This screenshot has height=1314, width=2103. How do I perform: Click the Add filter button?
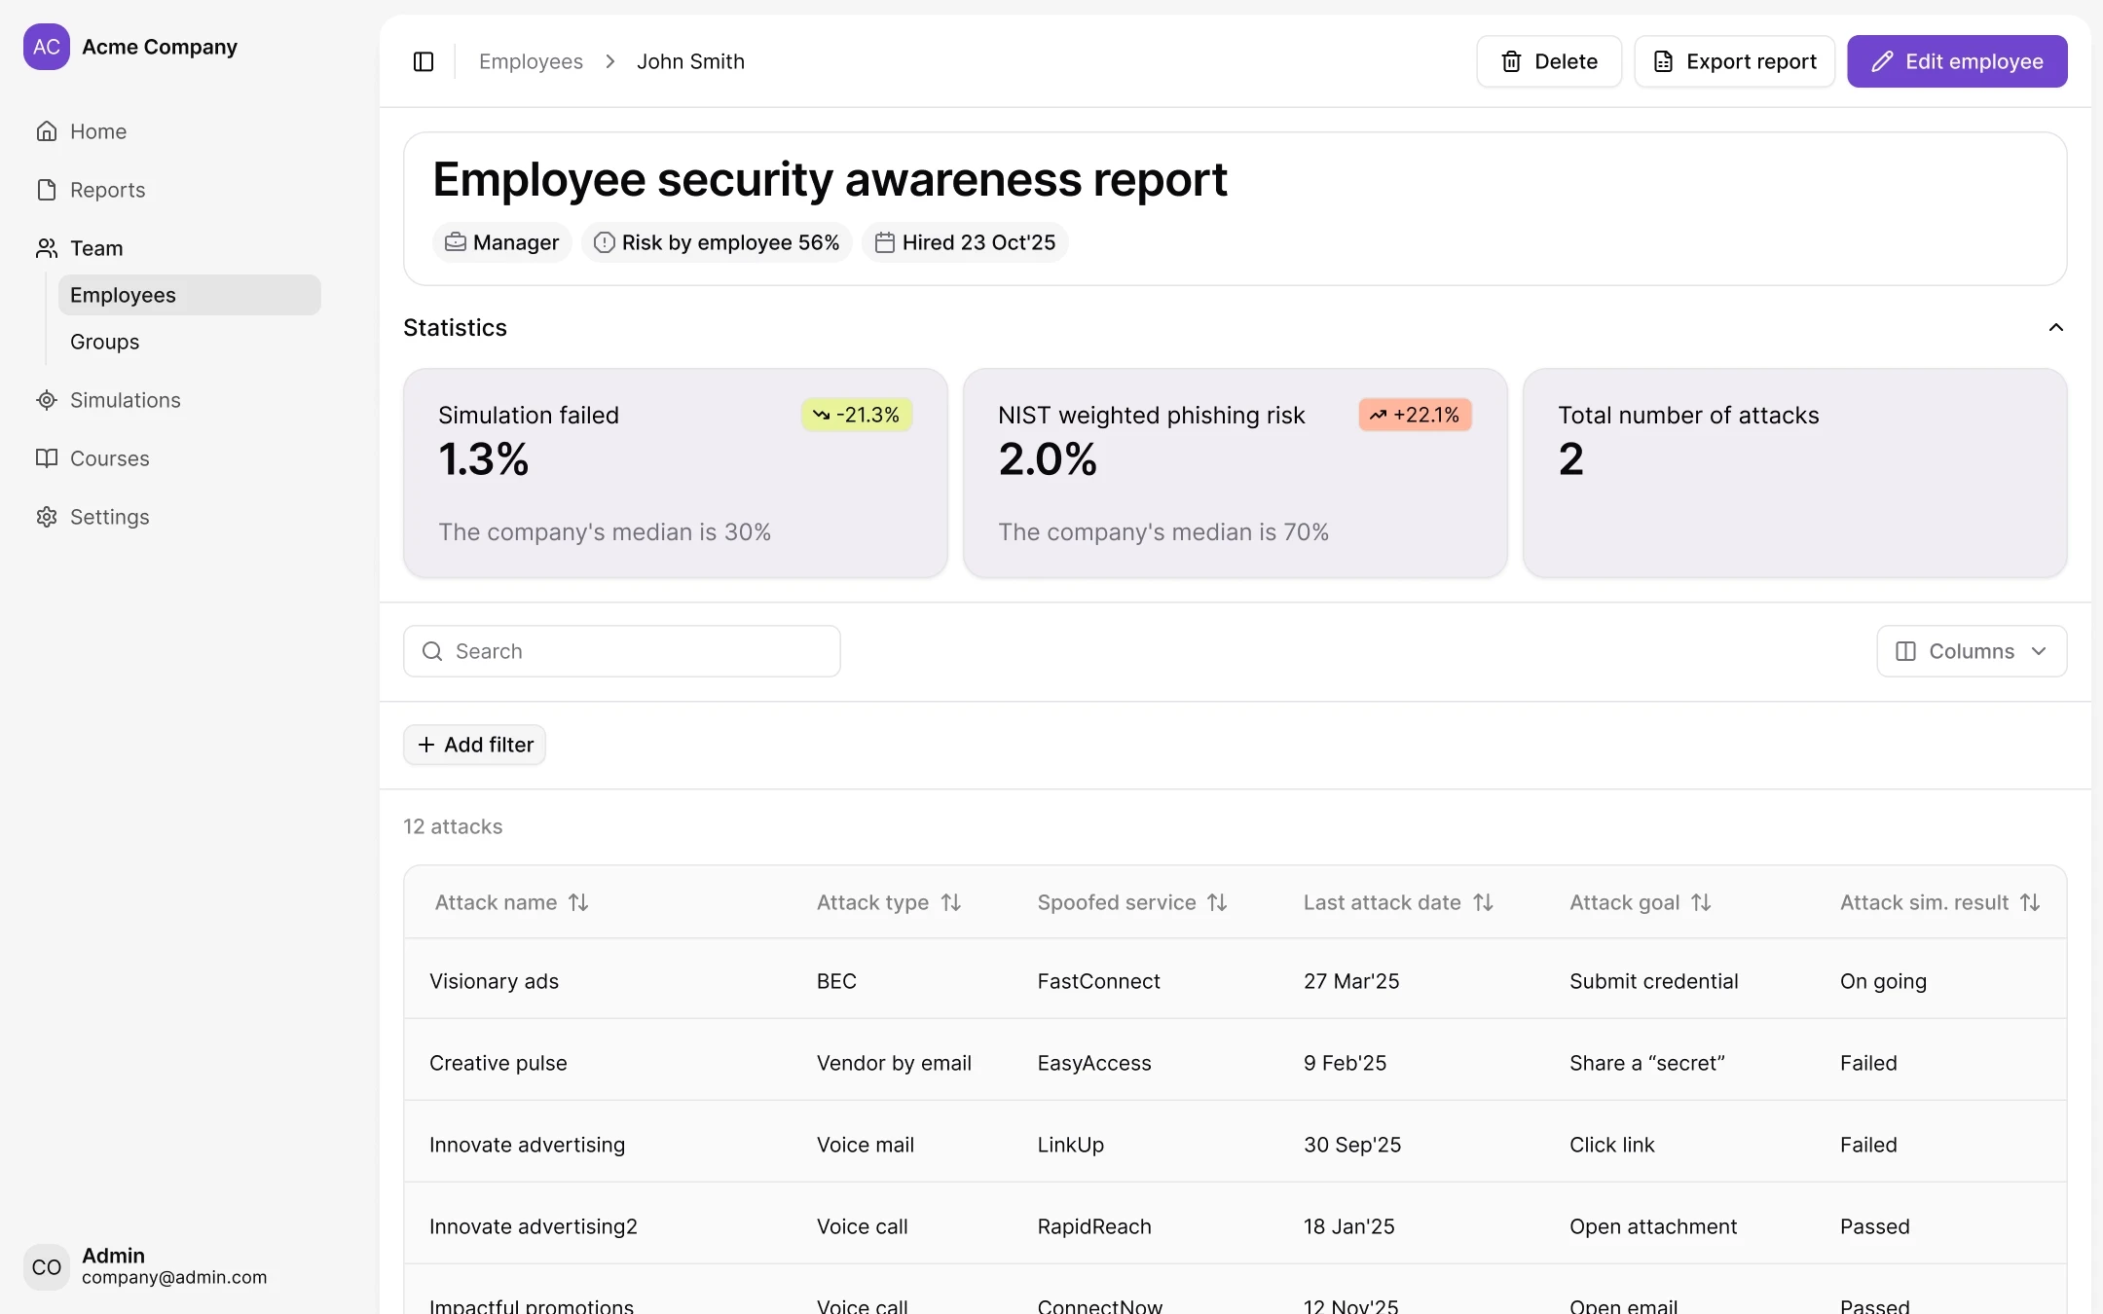[x=474, y=745]
